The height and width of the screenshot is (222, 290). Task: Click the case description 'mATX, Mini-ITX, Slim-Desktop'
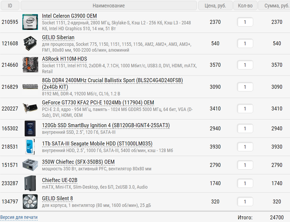pyautogui.click(x=95, y=187)
